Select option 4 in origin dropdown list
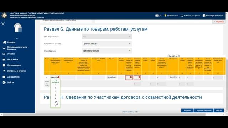The width and height of the screenshot is (228, 128). pyautogui.click(x=55, y=98)
